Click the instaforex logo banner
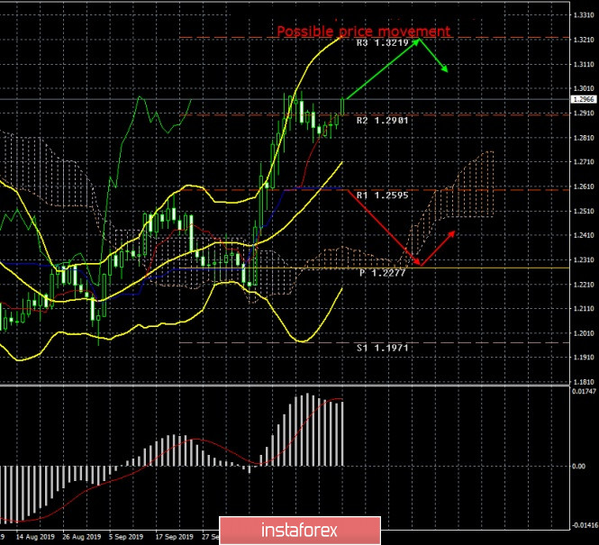Image resolution: width=599 pixels, height=545 pixels. point(300,531)
